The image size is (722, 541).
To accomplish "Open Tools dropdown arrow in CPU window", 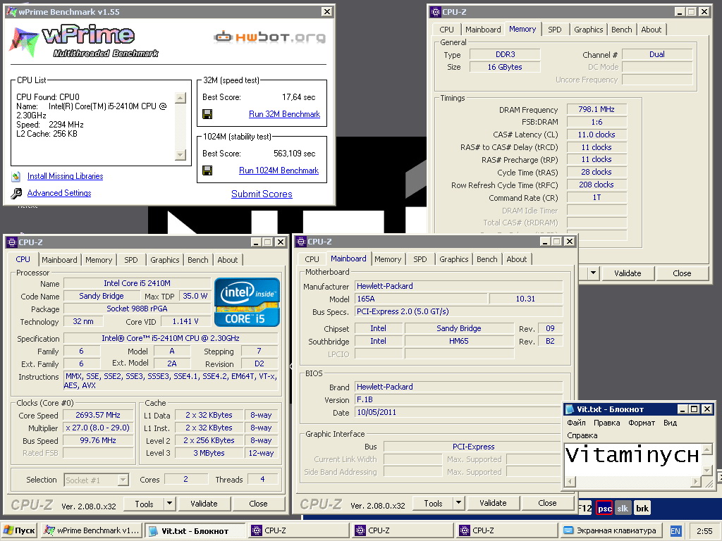I will tap(169, 503).
